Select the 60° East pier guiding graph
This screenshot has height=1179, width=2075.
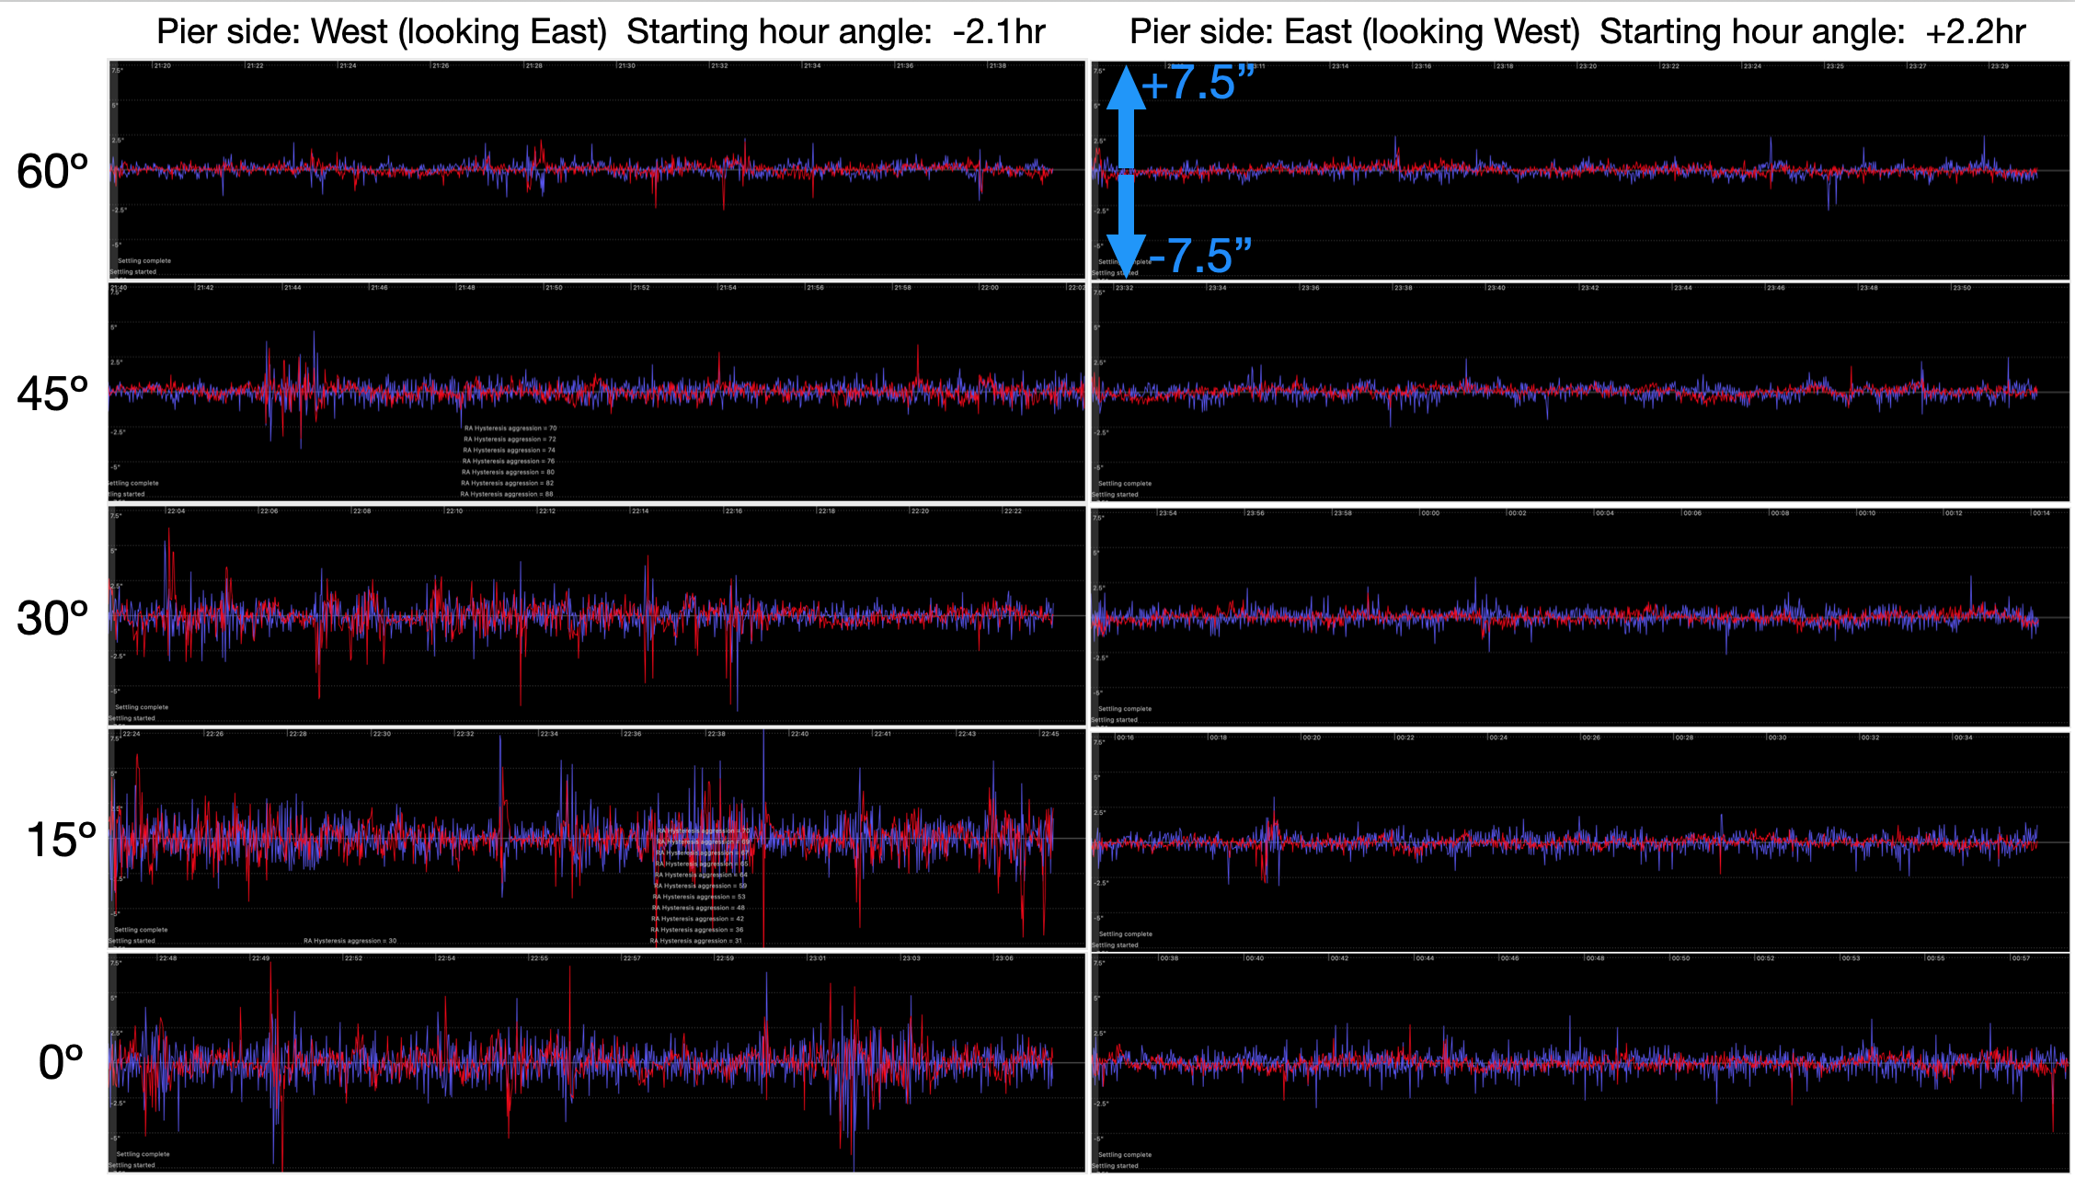click(1580, 170)
